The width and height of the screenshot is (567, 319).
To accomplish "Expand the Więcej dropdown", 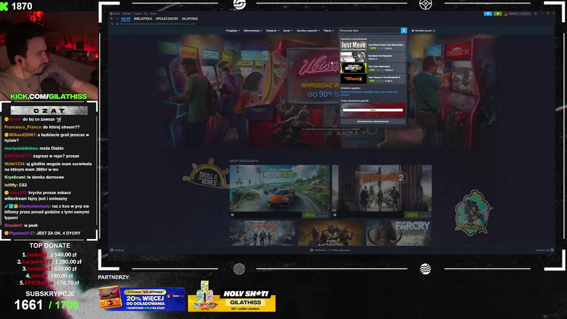I will (329, 31).
